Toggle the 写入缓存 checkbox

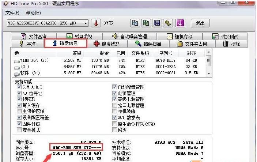click(19, 105)
